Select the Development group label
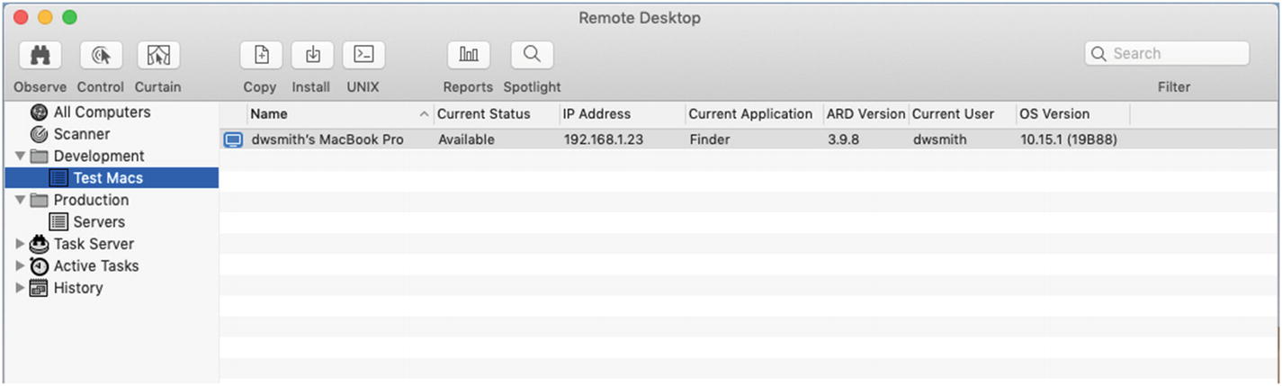 [99, 156]
